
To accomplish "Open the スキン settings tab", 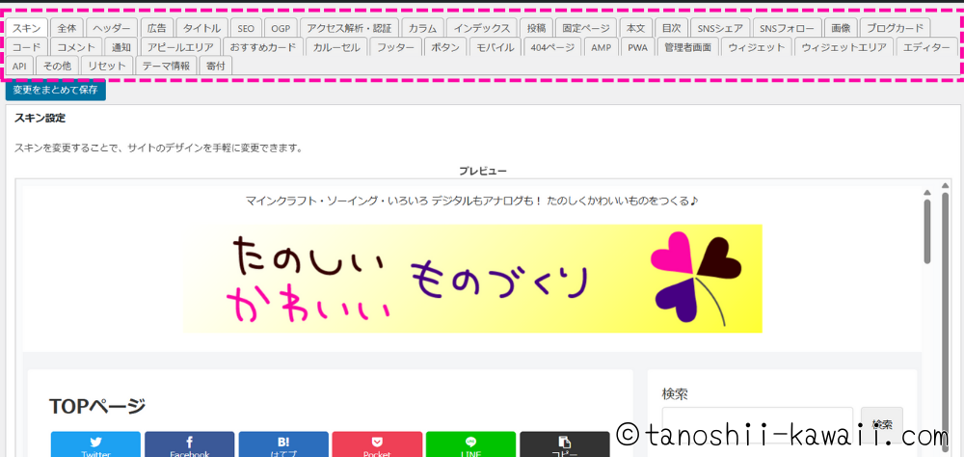I will pyautogui.click(x=26, y=28).
